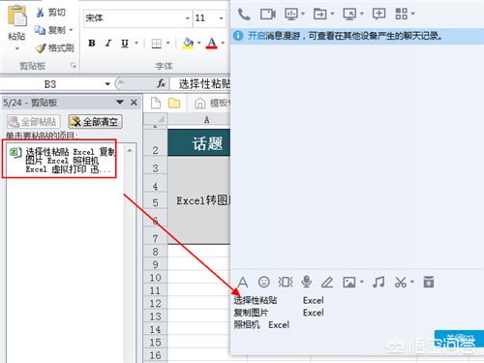Open the Name Box dropdown arrow
This screenshot has width=484, height=363.
pyautogui.click(x=107, y=84)
